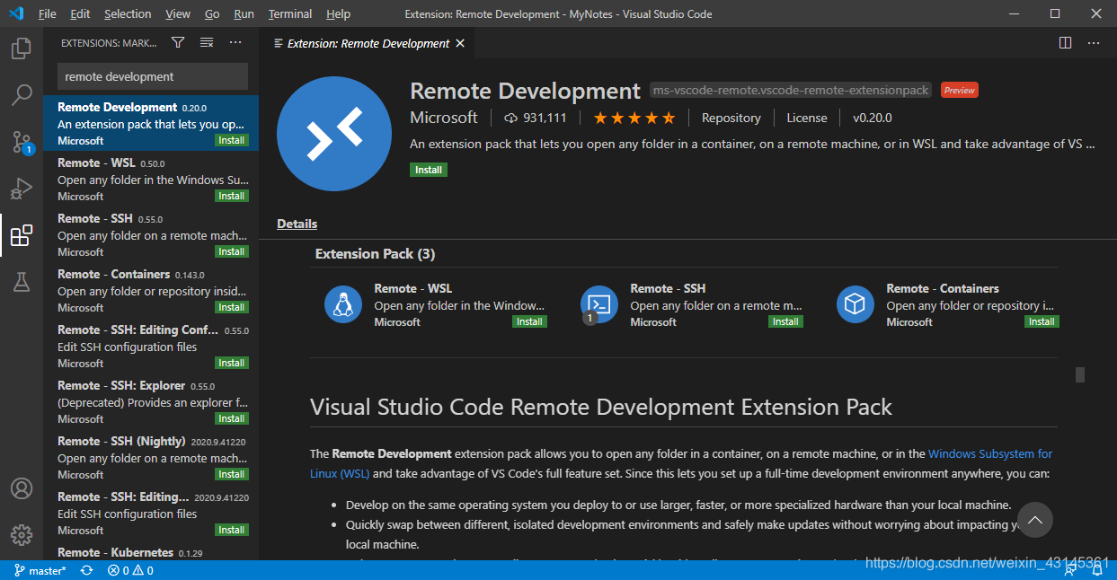
Task: Click the large Remote Development logo
Action: 334,134
